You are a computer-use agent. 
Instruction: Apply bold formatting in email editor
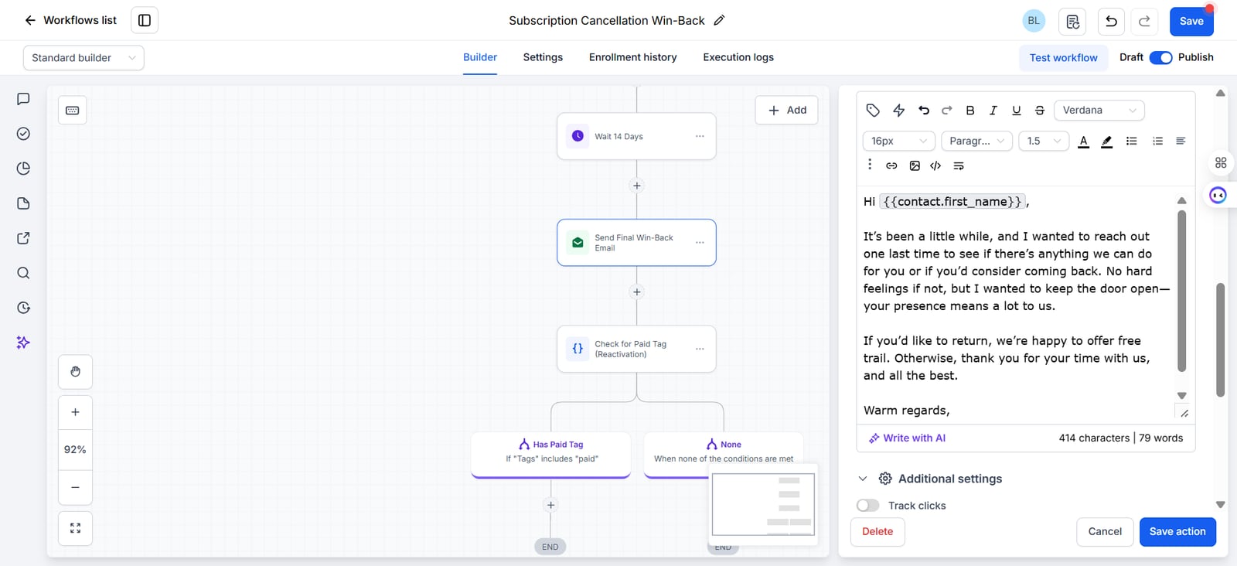(970, 111)
